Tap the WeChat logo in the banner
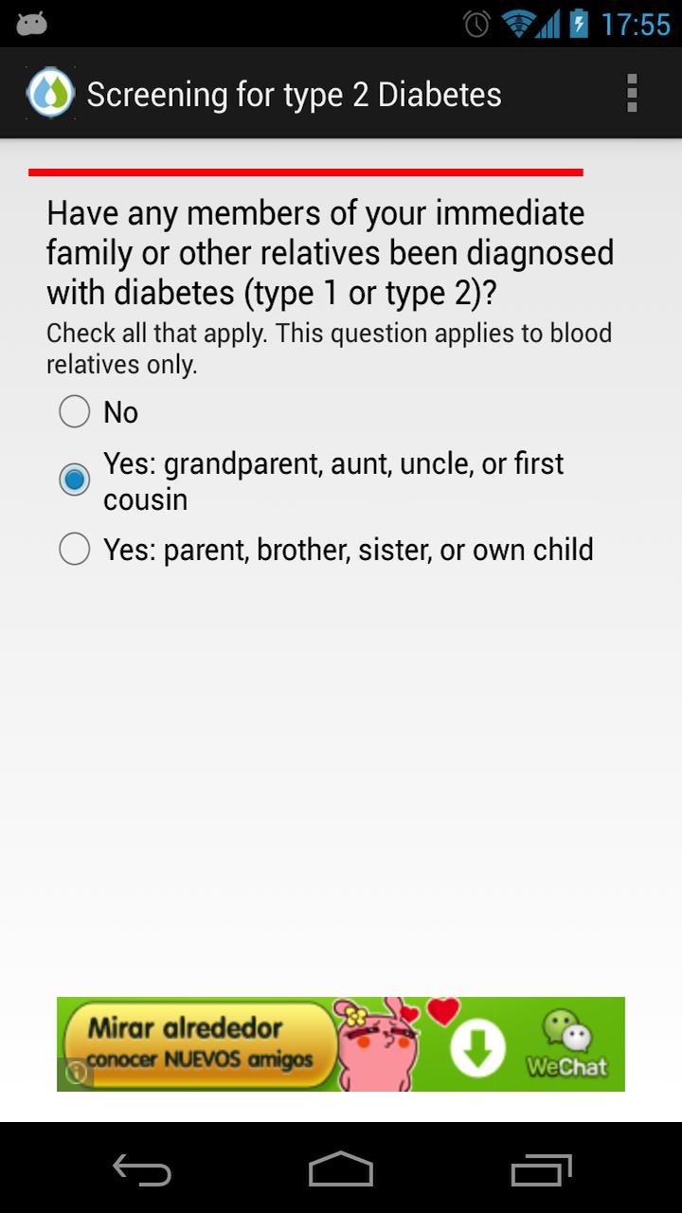The height and width of the screenshot is (1213, 682). [x=566, y=1044]
